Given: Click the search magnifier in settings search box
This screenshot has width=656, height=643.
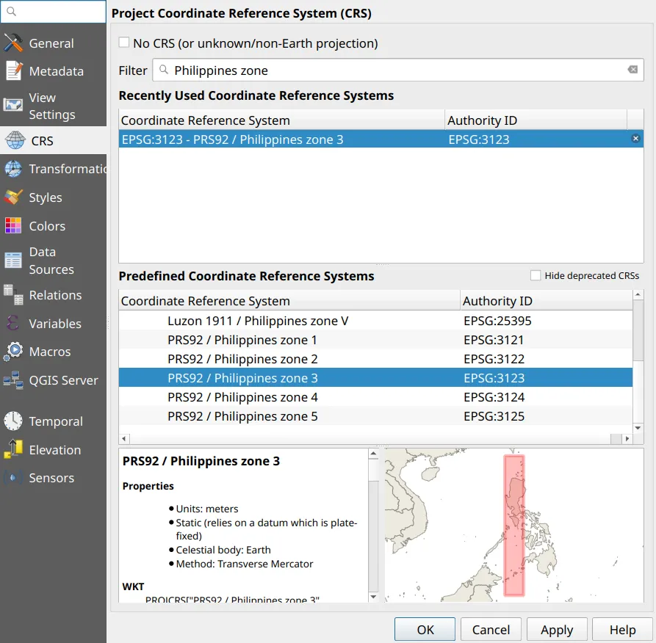Looking at the screenshot, I should 12,11.
